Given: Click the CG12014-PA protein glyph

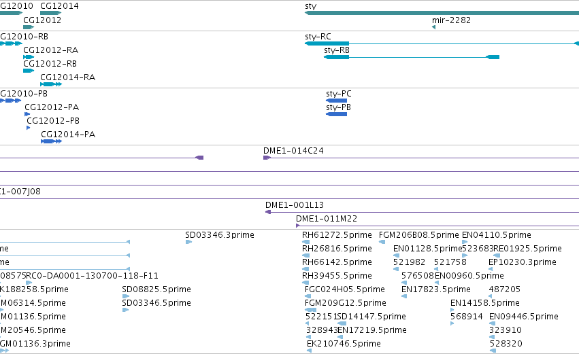Looking at the screenshot, I should click(x=51, y=141).
